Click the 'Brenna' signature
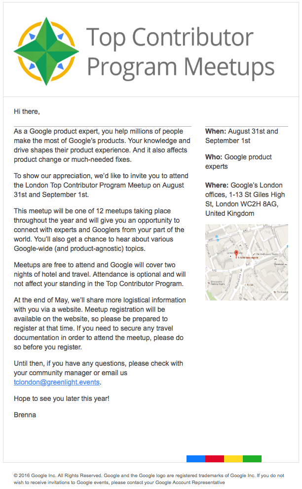Screen dimensions: 302x489 (25, 415)
